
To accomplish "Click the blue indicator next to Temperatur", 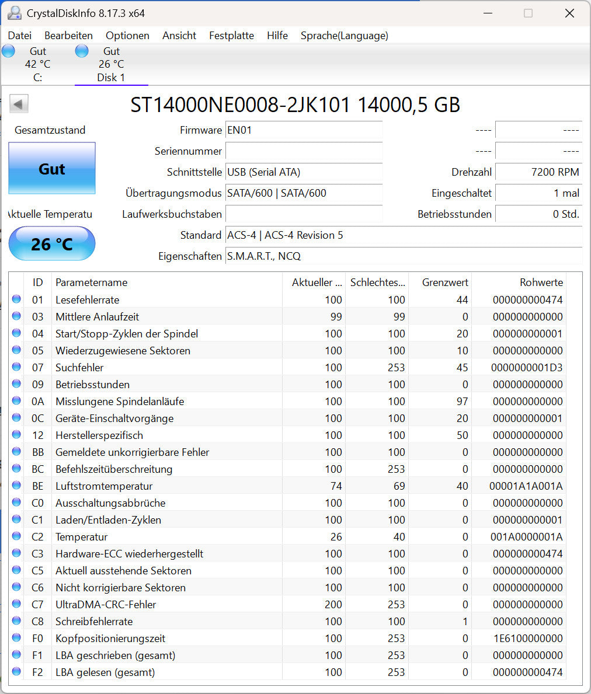I will click(x=17, y=536).
